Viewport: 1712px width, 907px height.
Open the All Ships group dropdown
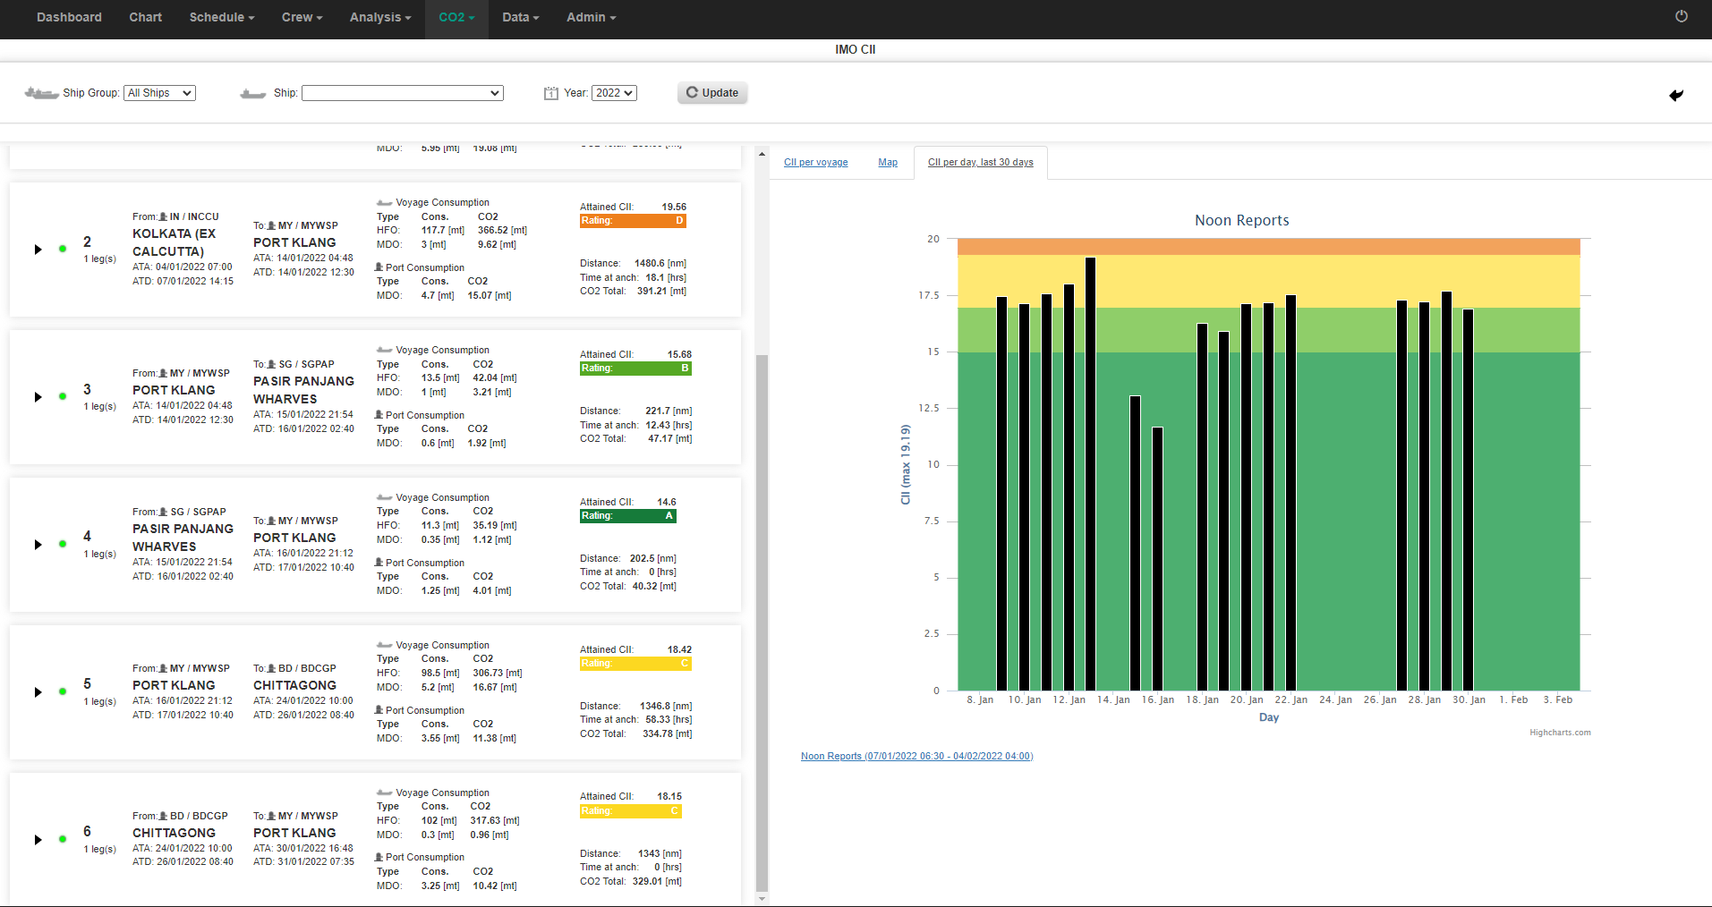click(x=159, y=92)
